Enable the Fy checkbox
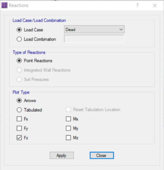164x170 pixels. [x=19, y=128]
